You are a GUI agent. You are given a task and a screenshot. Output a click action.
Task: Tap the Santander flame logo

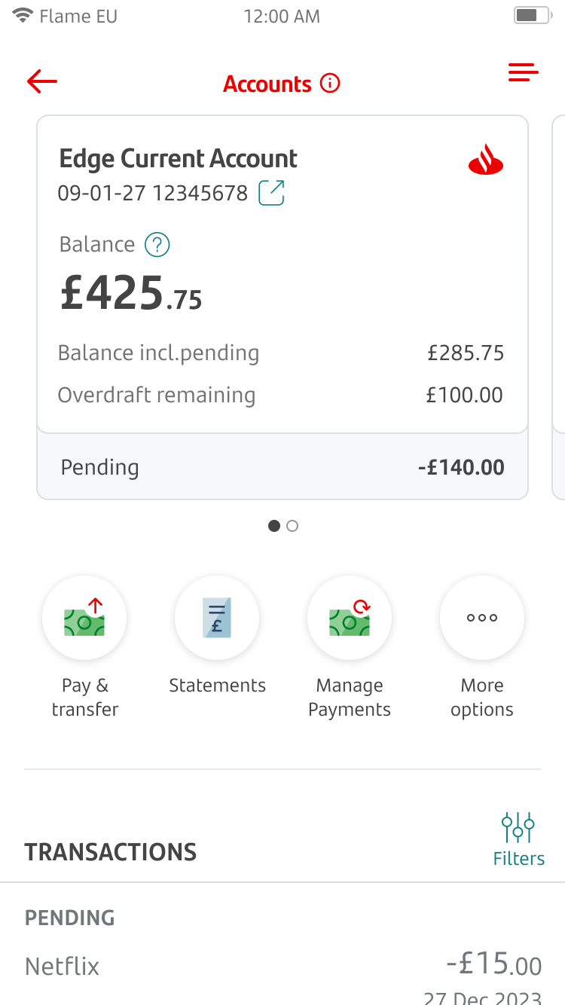point(486,160)
